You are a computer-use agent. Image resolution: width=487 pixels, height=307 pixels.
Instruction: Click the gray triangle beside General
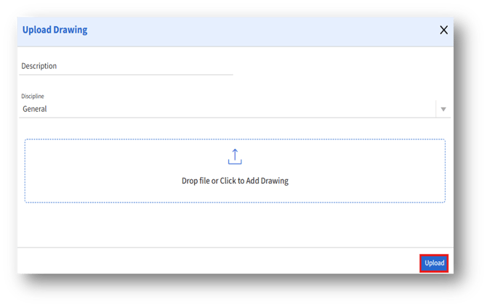[443, 110]
